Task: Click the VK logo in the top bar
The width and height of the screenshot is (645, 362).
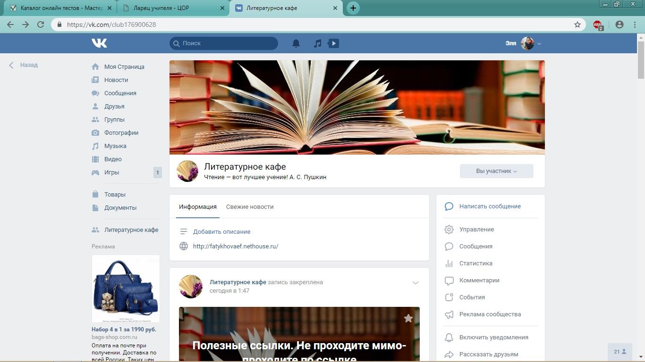Action: tap(99, 43)
